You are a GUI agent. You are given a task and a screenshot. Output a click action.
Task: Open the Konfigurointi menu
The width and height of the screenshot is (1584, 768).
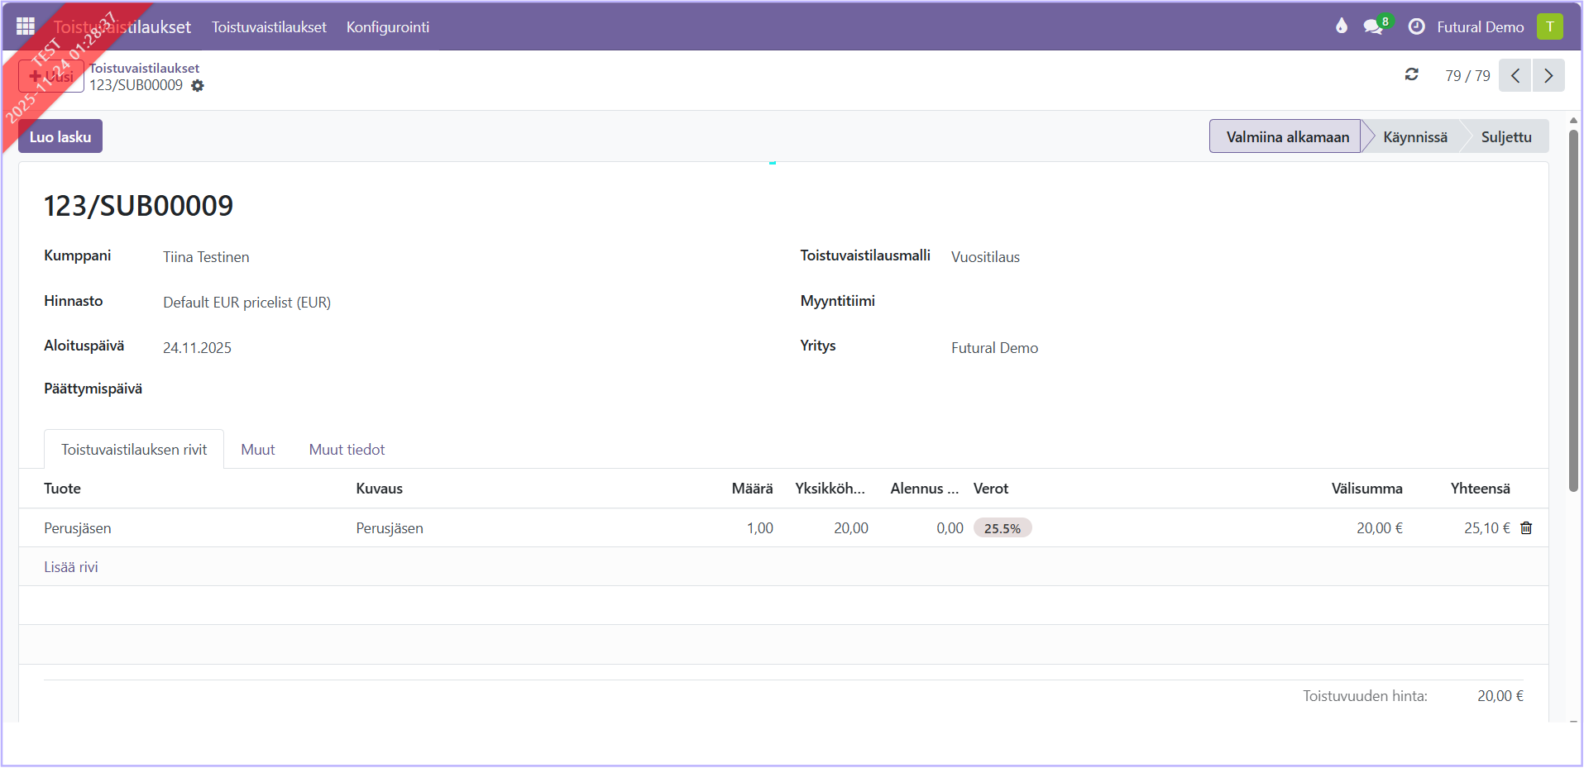387,27
